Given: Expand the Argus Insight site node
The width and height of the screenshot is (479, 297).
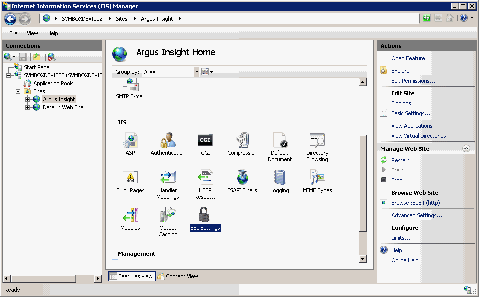Looking at the screenshot, I should coord(27,99).
